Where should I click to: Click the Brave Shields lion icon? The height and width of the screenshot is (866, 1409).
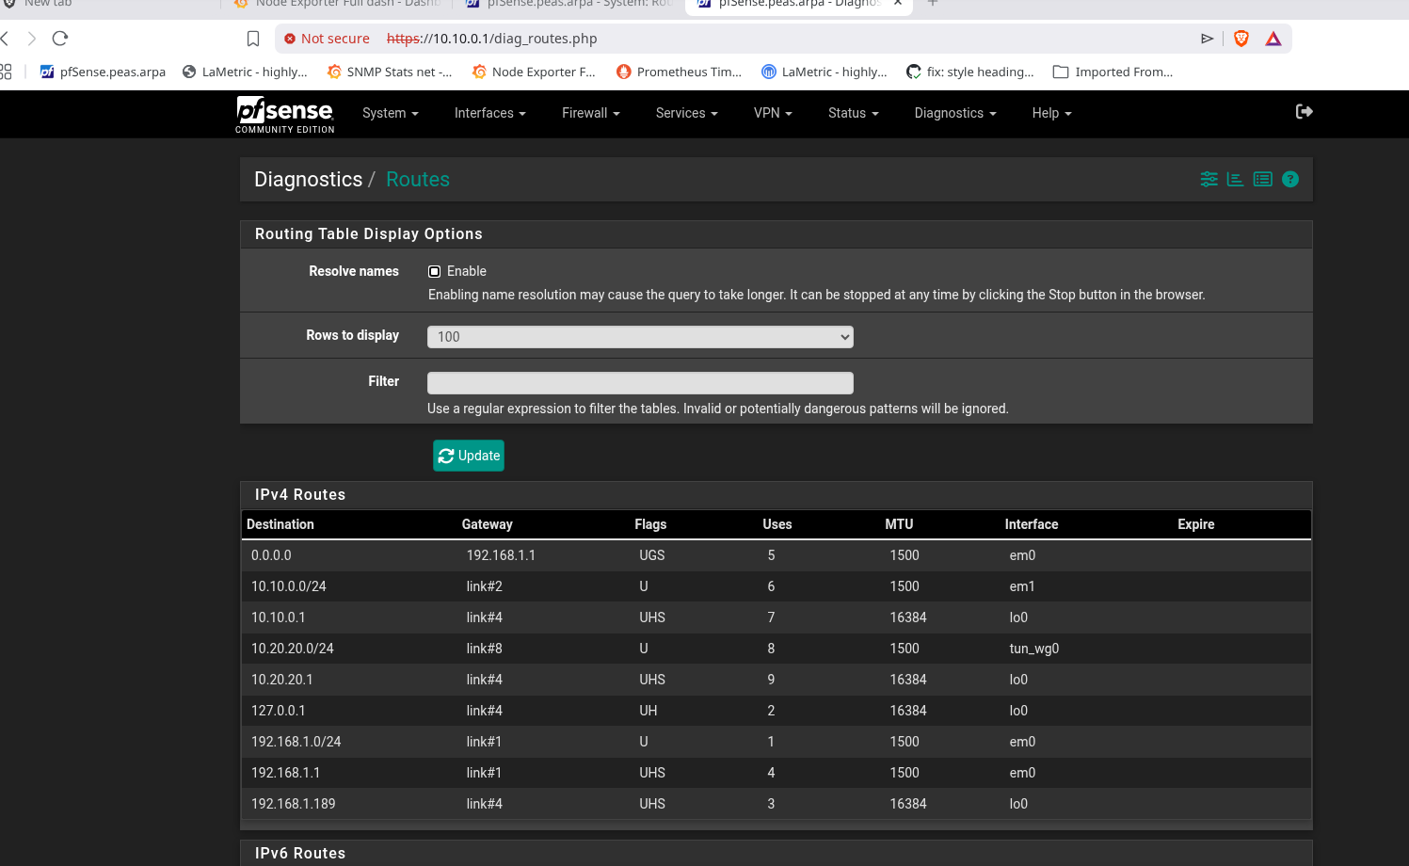click(x=1241, y=39)
